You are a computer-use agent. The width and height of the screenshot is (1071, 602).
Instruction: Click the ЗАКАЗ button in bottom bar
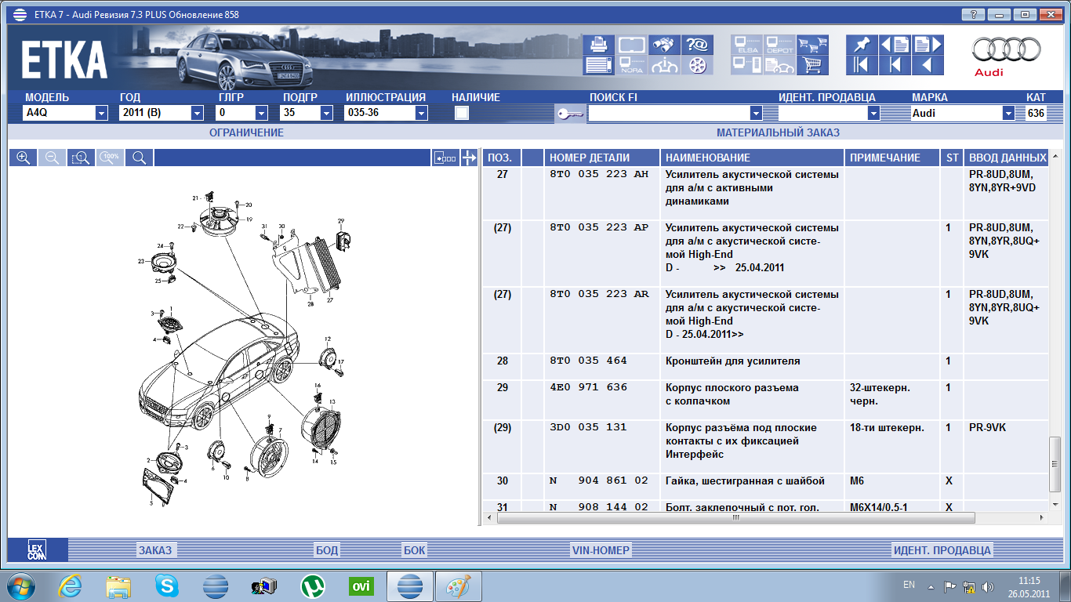pos(155,550)
